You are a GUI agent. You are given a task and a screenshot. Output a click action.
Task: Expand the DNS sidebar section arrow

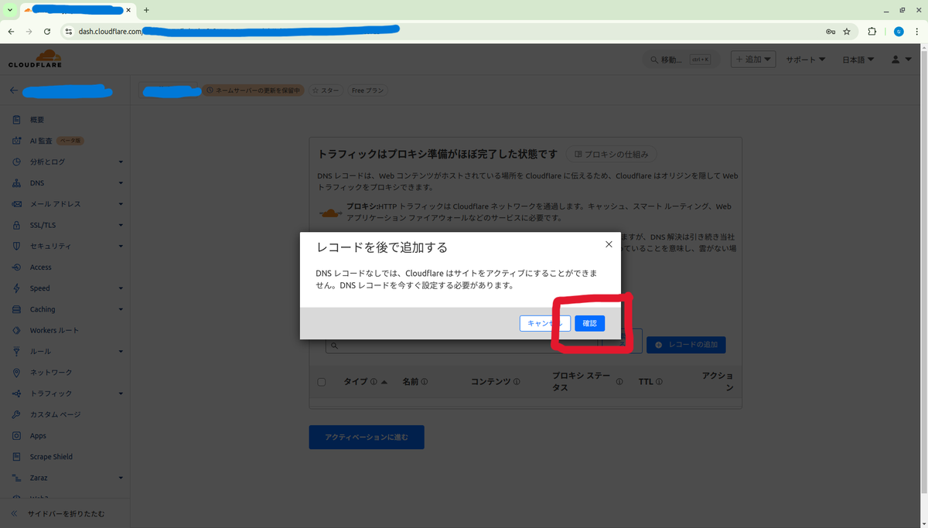tap(121, 183)
